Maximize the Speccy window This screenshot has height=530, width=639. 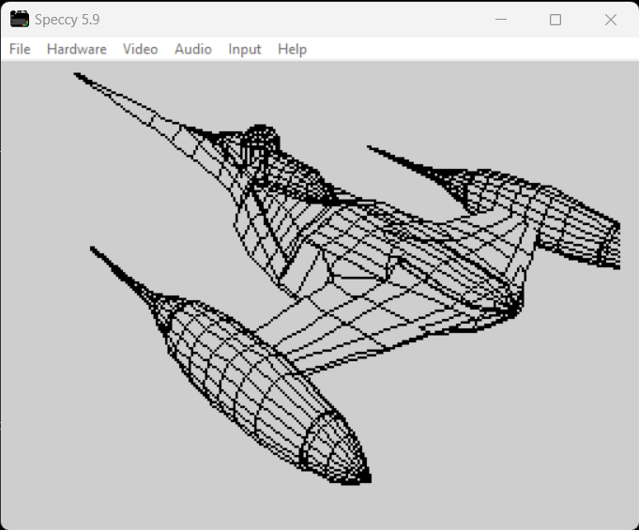point(555,19)
